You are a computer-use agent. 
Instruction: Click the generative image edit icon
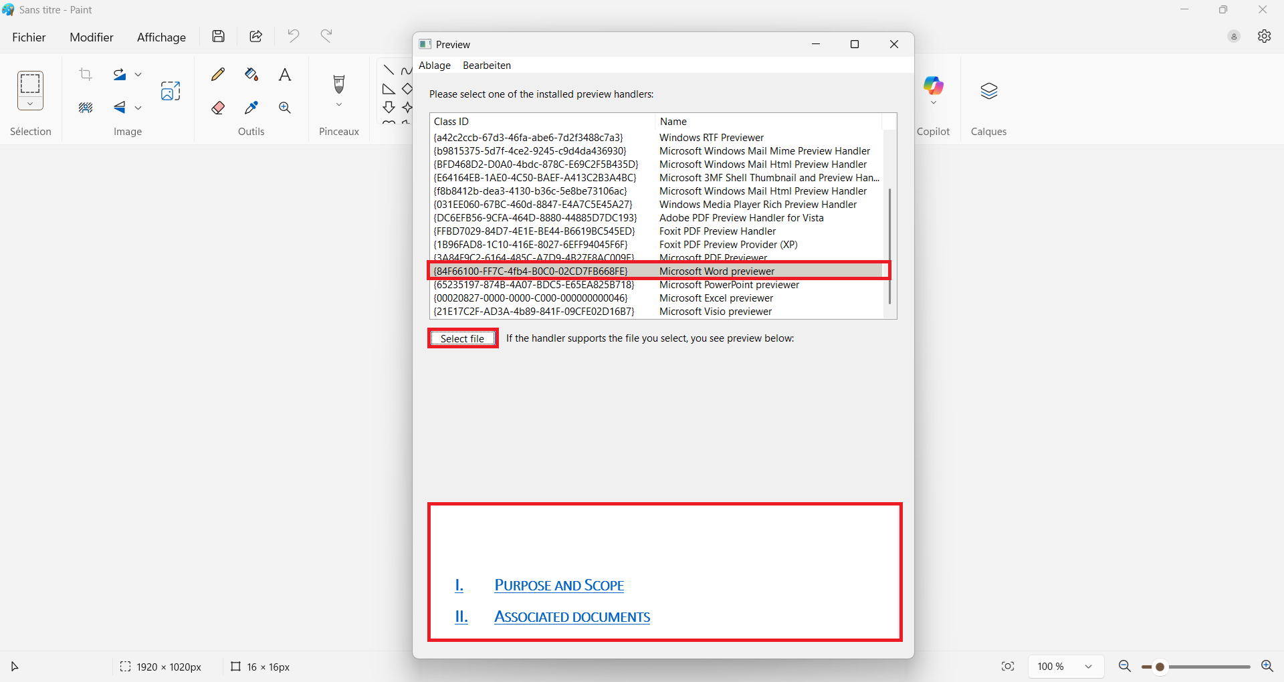[x=171, y=91]
